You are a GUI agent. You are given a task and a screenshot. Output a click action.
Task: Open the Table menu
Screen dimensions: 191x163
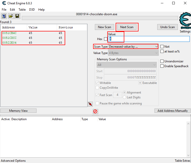[x=22, y=10]
